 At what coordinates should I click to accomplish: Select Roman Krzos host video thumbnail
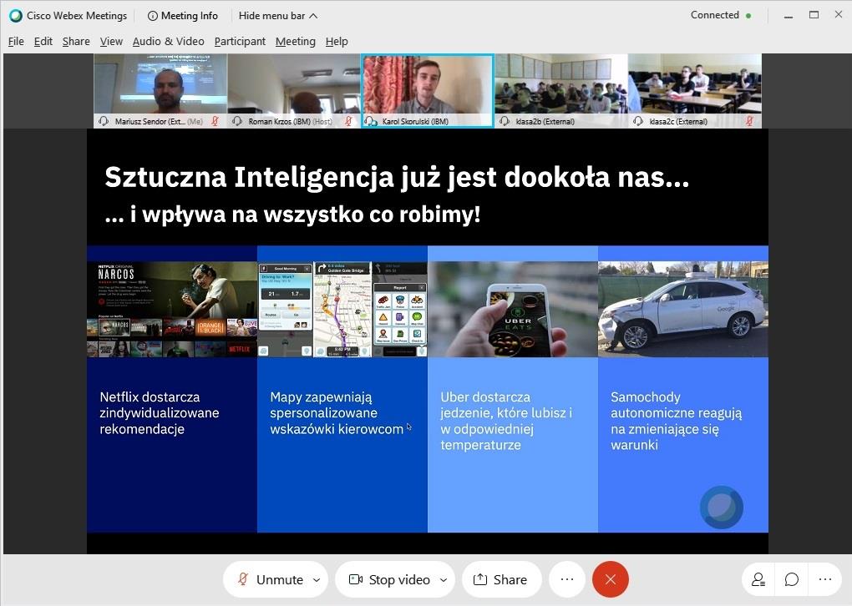(294, 91)
